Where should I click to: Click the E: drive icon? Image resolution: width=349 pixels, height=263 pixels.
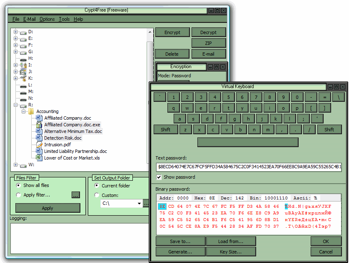pyautogui.click(x=23, y=39)
